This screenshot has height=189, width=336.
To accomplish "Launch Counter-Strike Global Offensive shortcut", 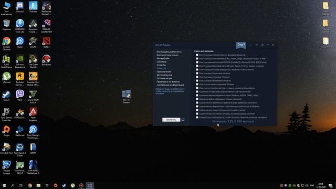I will [x=33, y=79].
